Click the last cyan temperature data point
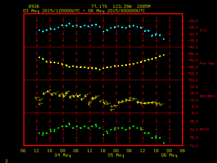The image size is (217, 163). 164,39
